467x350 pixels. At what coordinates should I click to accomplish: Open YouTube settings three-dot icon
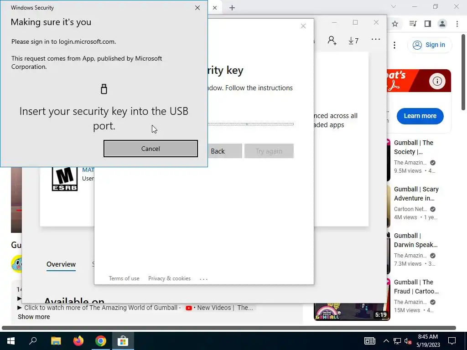394,45
